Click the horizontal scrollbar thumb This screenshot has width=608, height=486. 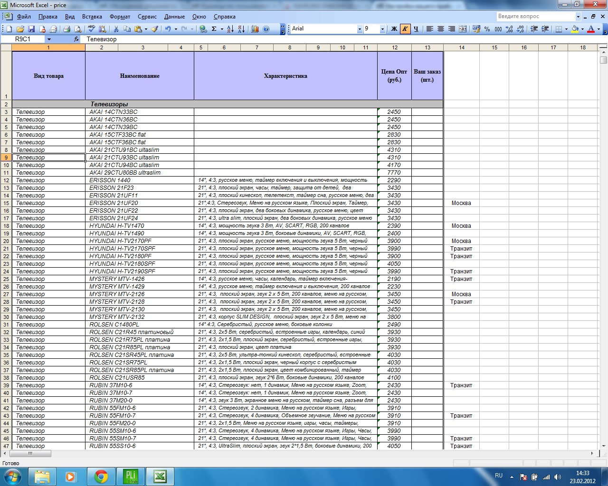(x=30, y=453)
